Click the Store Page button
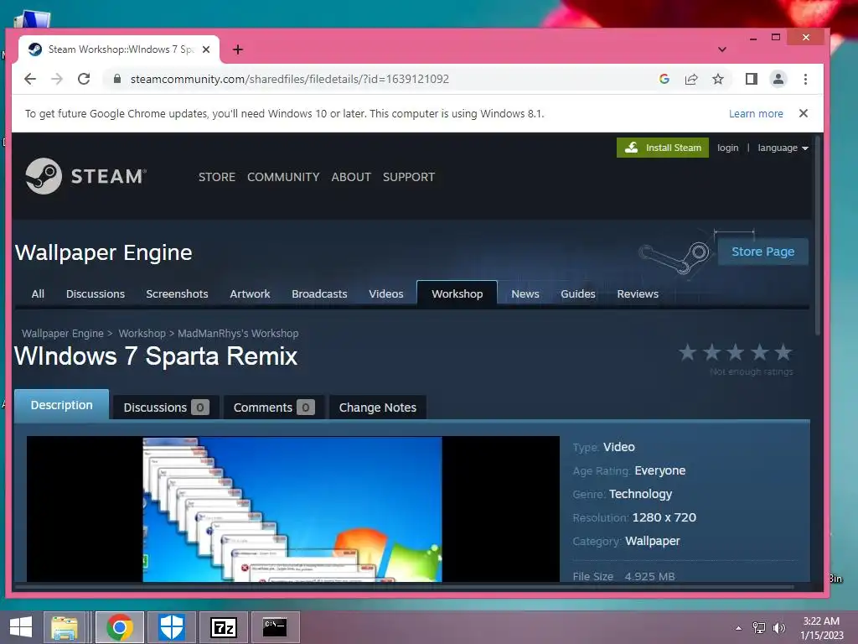This screenshot has width=858, height=644. click(x=762, y=252)
